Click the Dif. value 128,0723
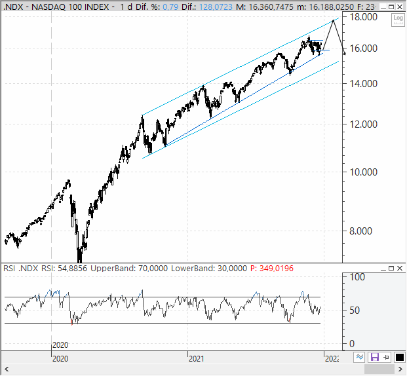This screenshot has height=376, width=407. tap(216, 7)
